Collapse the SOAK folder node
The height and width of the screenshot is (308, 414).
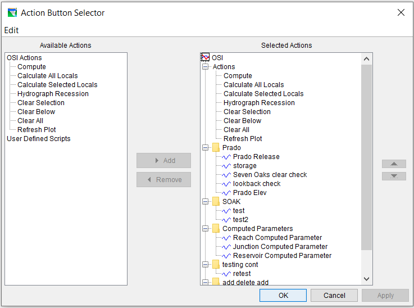point(205,201)
